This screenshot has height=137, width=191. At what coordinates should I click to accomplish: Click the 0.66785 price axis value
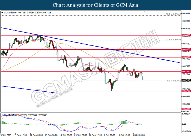point(186,89)
